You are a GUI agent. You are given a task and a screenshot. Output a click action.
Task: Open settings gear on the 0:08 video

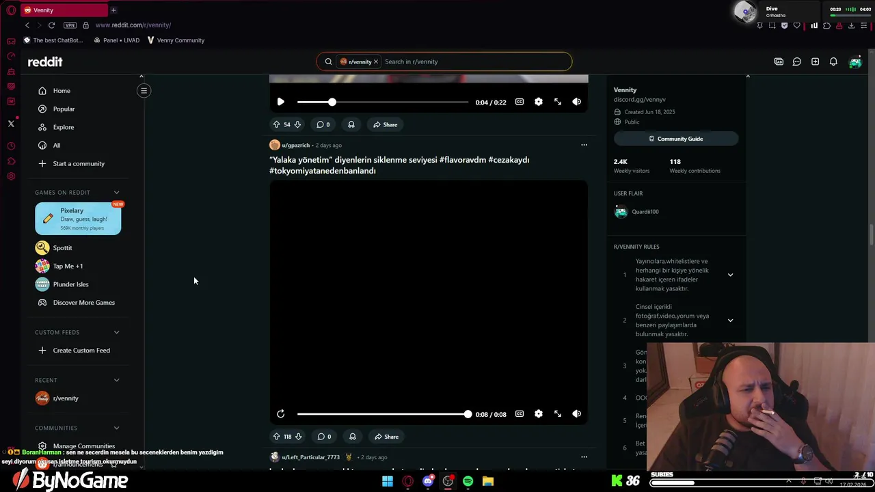[x=539, y=414]
